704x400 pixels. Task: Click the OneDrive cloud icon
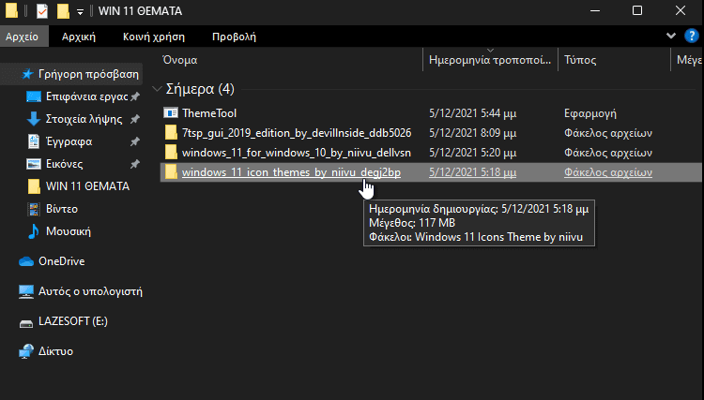[x=26, y=261]
